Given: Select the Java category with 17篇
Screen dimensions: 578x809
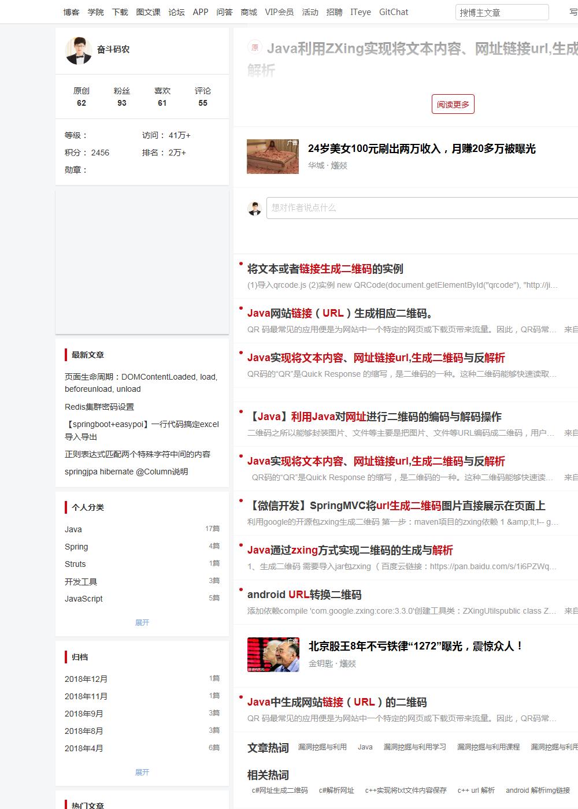Looking at the screenshot, I should click(x=73, y=529).
